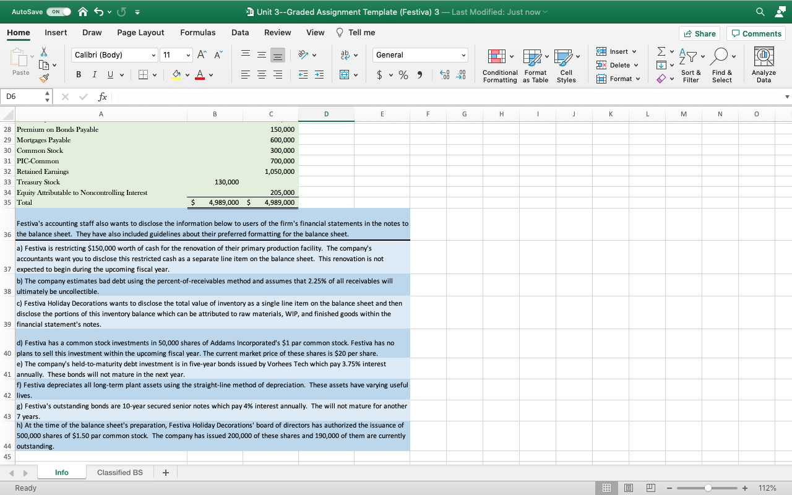Click the zoom slider handle

[x=708, y=488]
